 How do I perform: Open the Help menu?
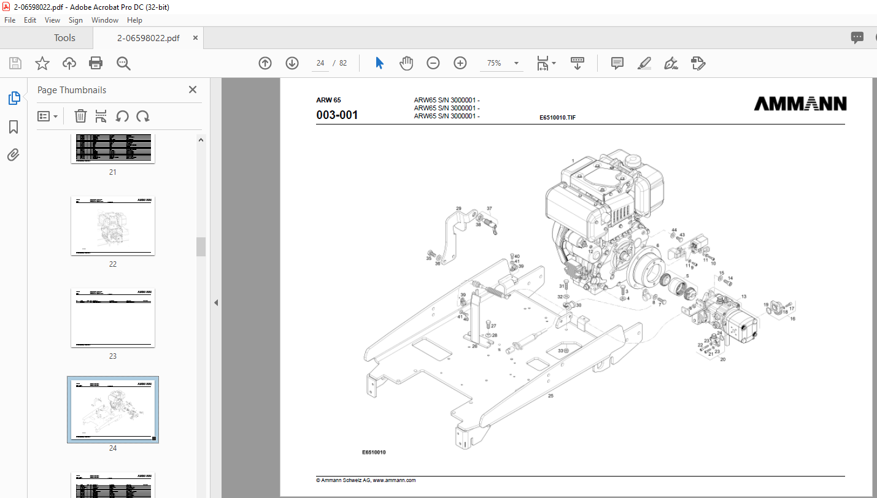[x=134, y=20]
